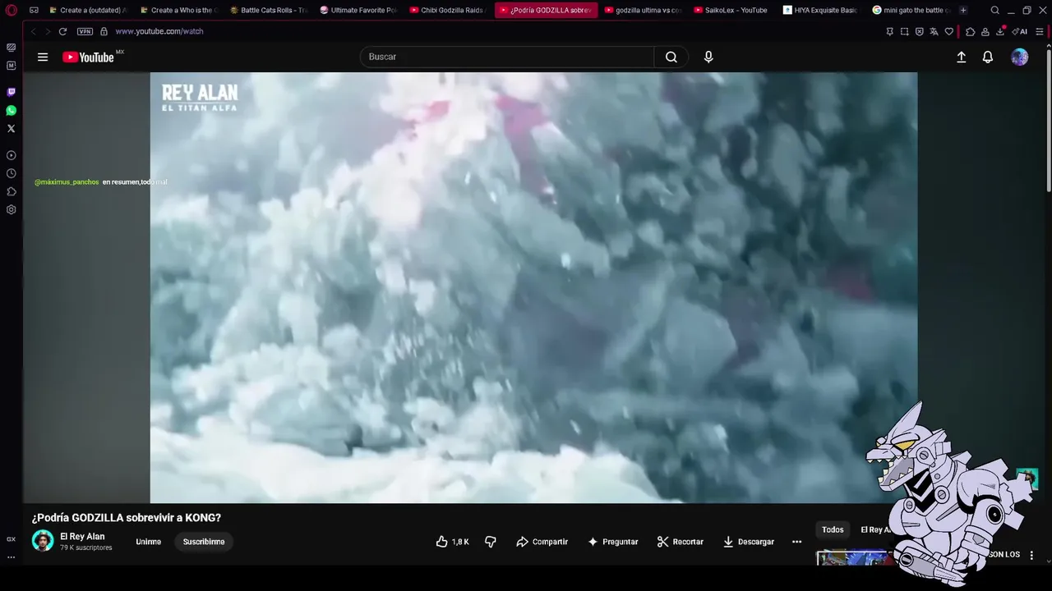Like the video (1,8 K)
This screenshot has width=1052, height=591.
click(x=452, y=542)
